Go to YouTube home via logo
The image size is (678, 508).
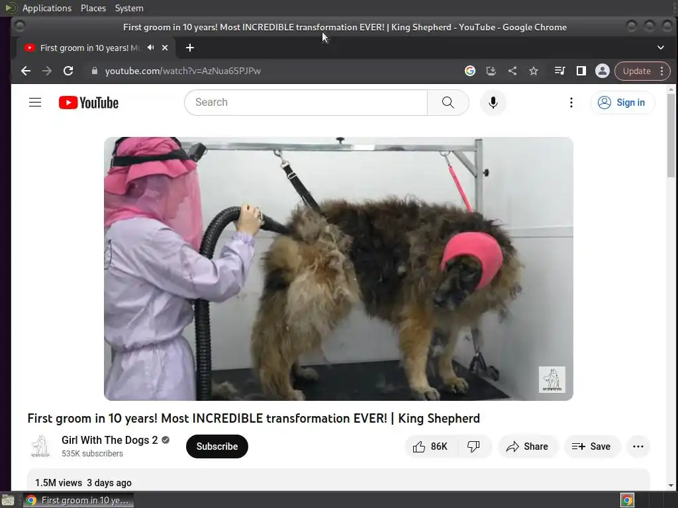tap(89, 103)
